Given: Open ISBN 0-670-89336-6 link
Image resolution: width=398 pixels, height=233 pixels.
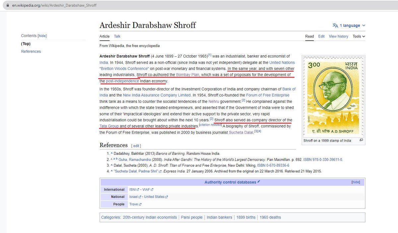Looking at the screenshot, I should (x=273, y=165).
